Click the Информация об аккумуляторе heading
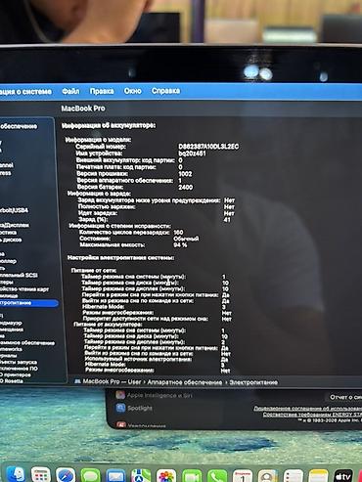362x482 pixels. pyautogui.click(x=109, y=125)
